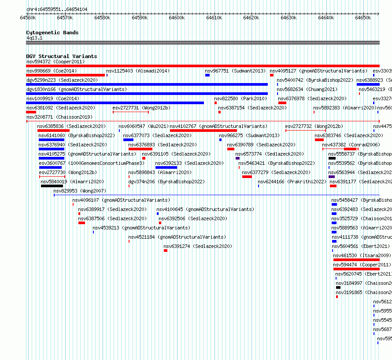Open nsv6390789 (Sedlazeck2020) variant
This screenshot has width=392, height=360.
point(261,145)
